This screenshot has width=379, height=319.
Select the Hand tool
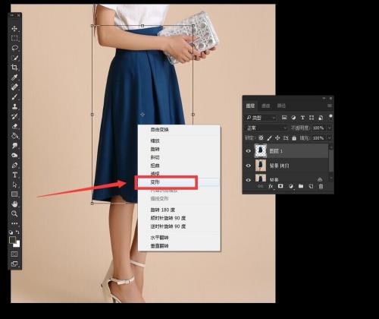coord(14,204)
